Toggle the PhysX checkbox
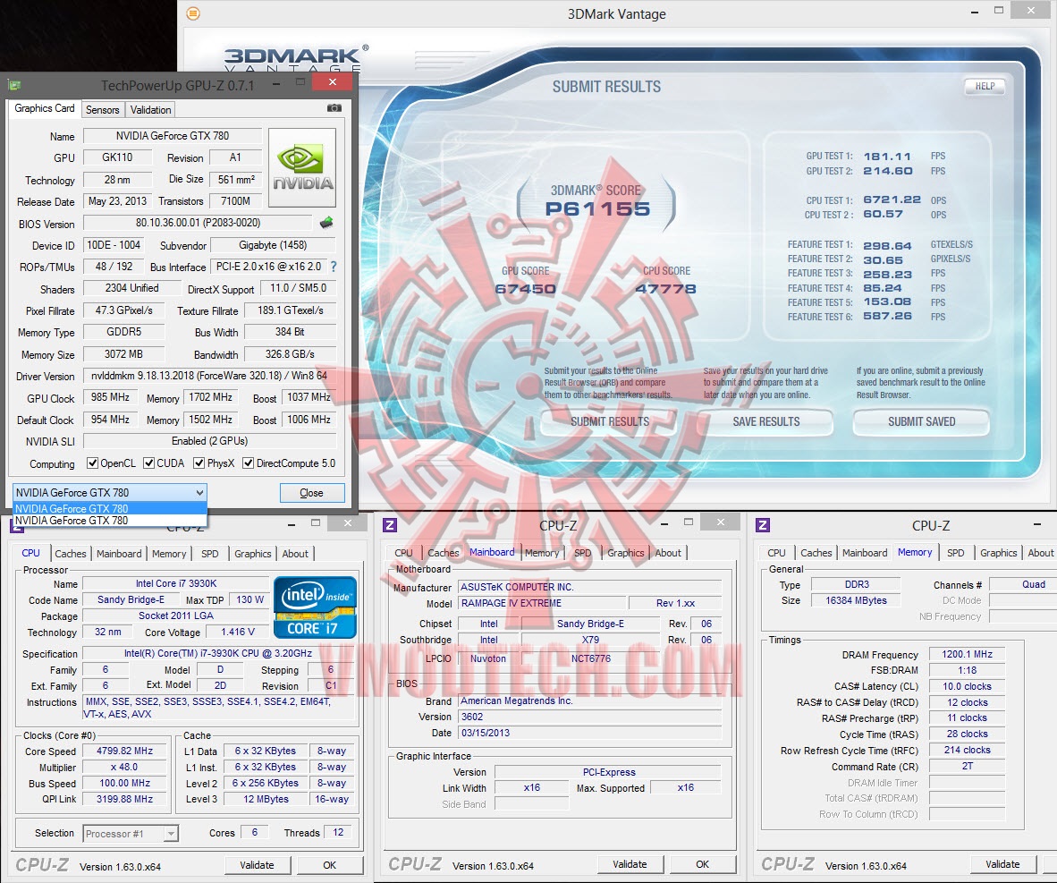Screen dimensions: 1057x883 coord(199,463)
